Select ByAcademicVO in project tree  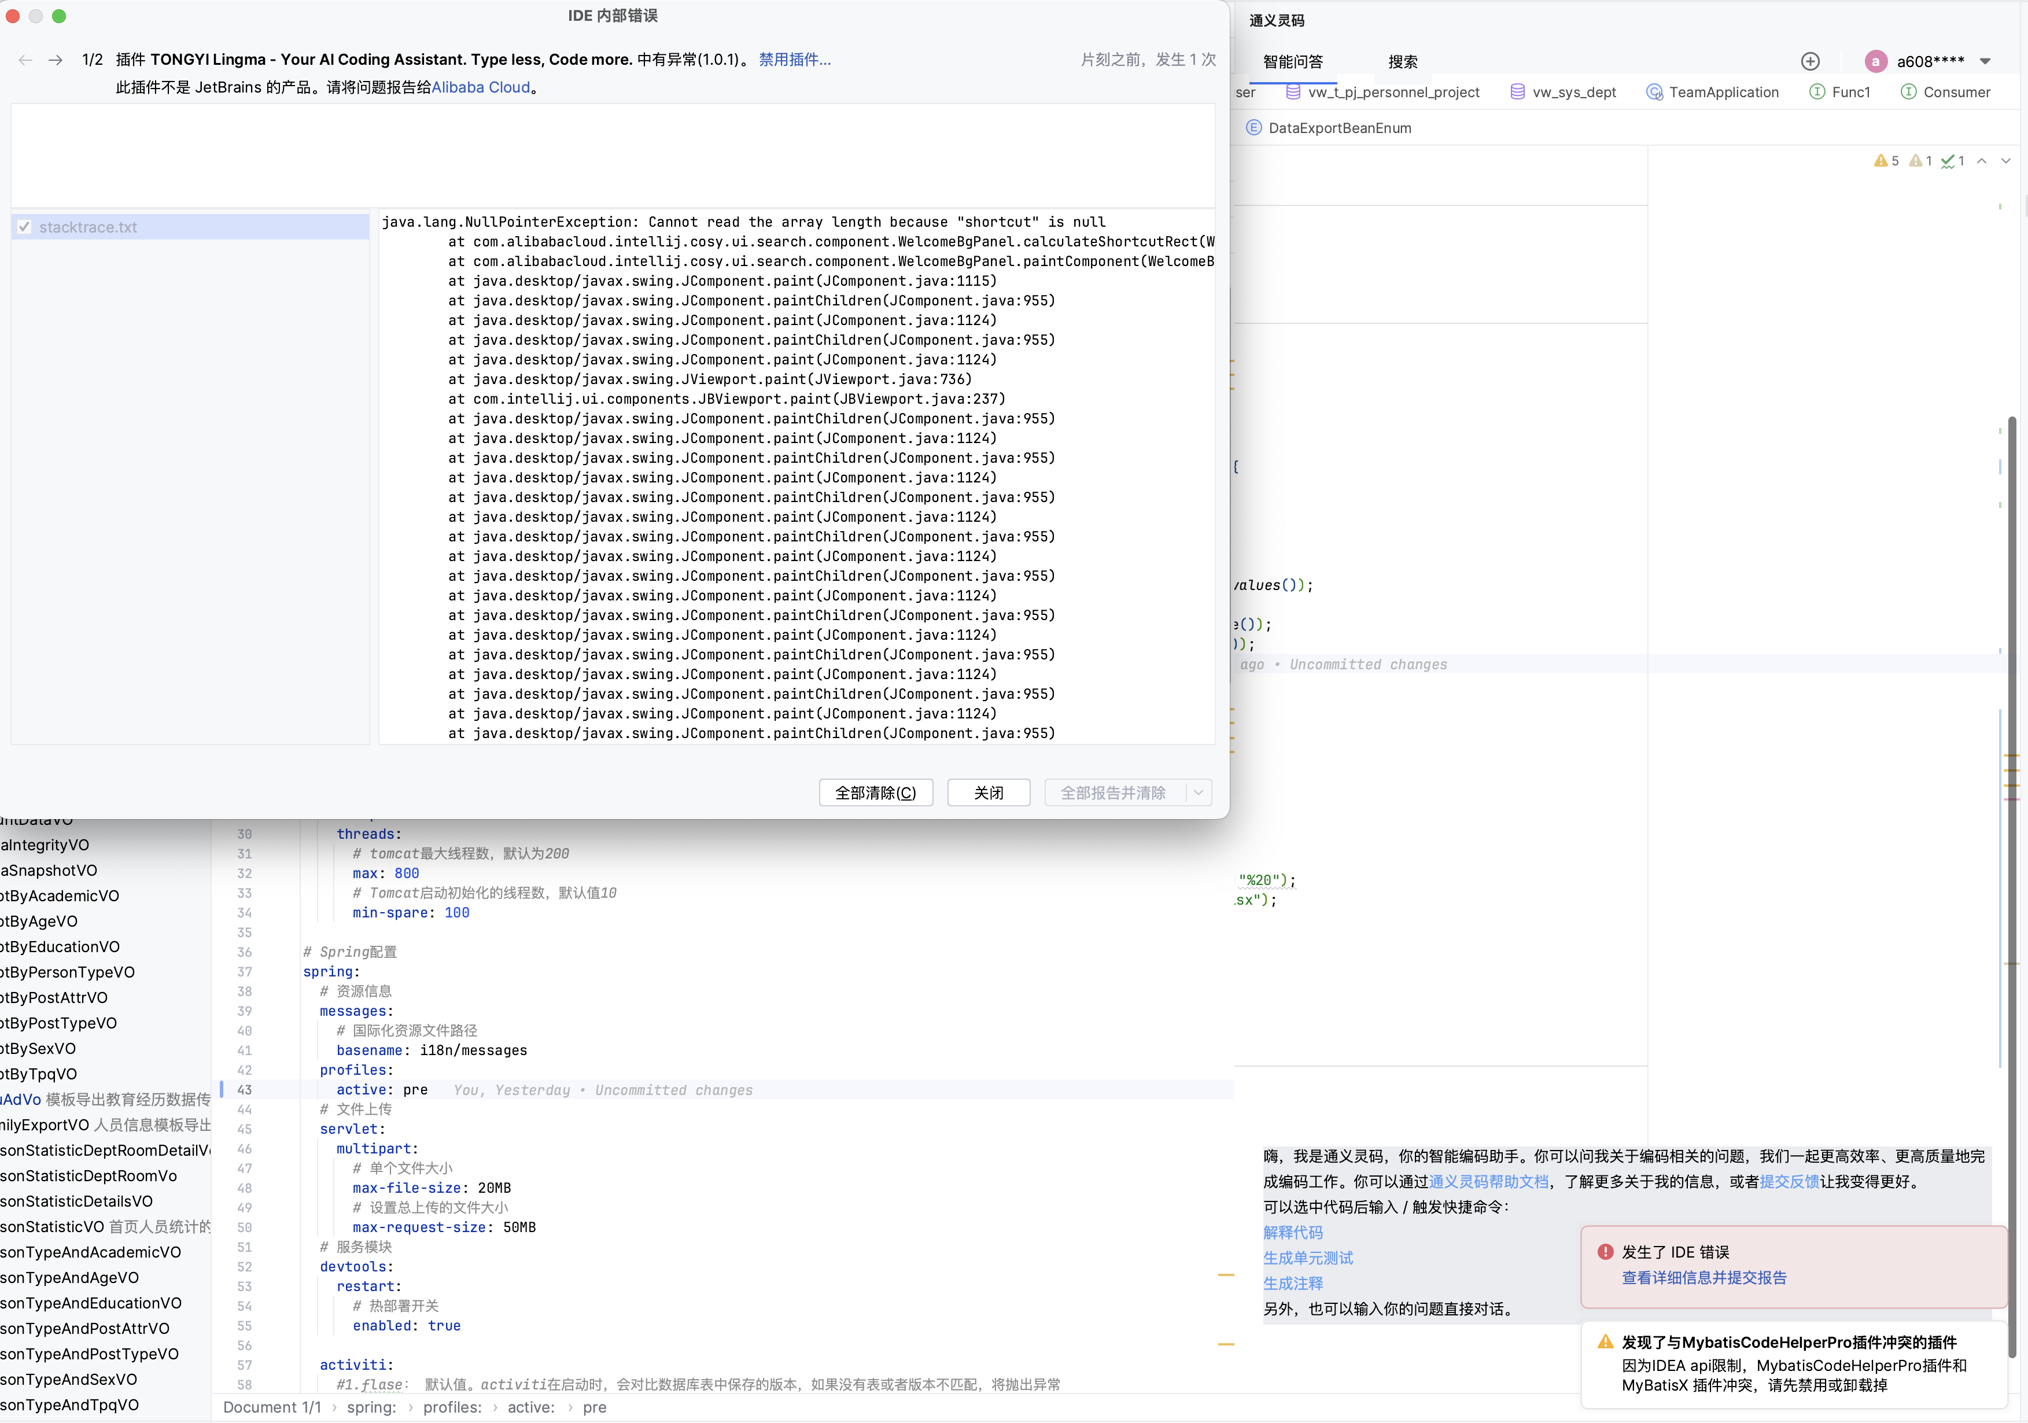click(60, 895)
